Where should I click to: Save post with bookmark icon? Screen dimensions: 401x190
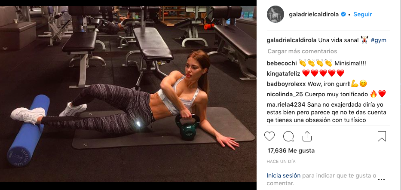382,136
